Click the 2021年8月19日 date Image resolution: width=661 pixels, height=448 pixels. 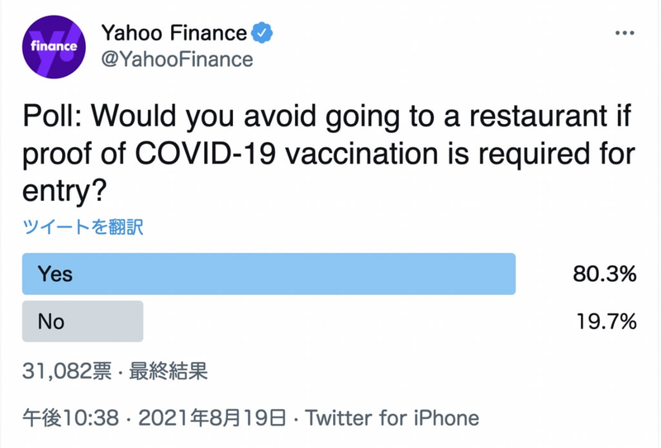(x=212, y=418)
